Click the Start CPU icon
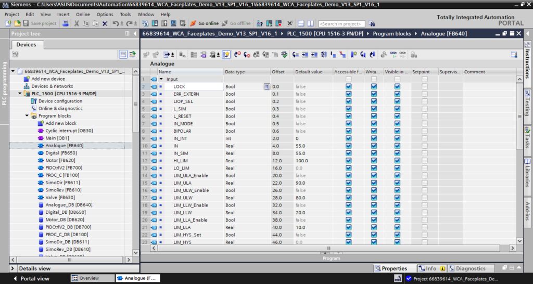Image resolution: width=533 pixels, height=284 pixels. click(269, 23)
